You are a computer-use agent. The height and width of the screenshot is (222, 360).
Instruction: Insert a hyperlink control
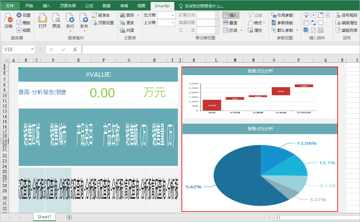pyautogui.click(x=313, y=30)
